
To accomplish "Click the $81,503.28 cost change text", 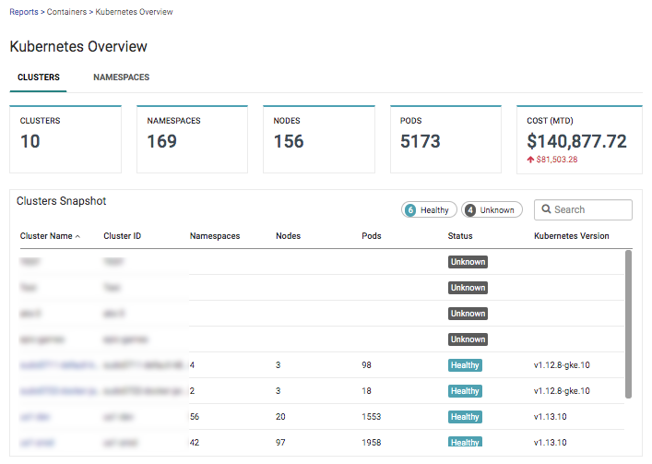I will click(557, 160).
